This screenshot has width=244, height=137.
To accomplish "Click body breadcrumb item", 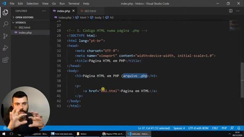I will pos(98,18).
